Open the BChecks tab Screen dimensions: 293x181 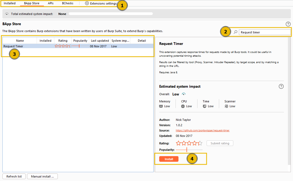68,3
